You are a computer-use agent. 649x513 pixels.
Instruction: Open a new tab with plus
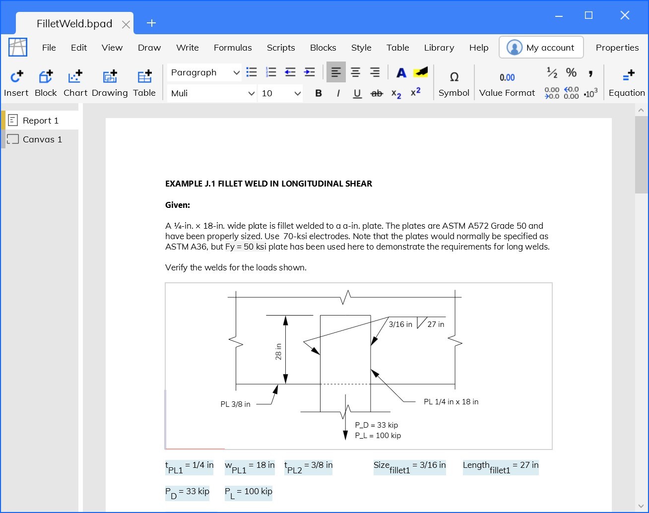tap(151, 23)
